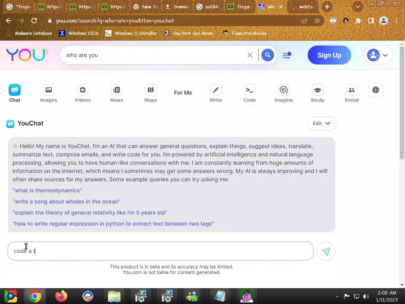Switch to the webEsc browser tab
The width and height of the screenshot is (405, 304).
coord(303,7)
